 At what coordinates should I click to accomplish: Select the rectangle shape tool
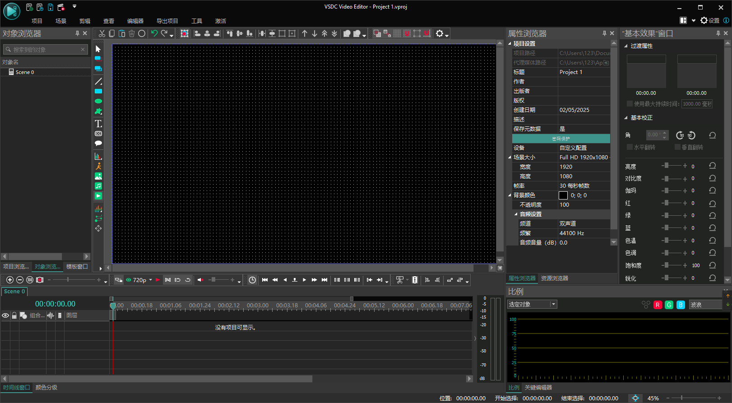pyautogui.click(x=98, y=91)
